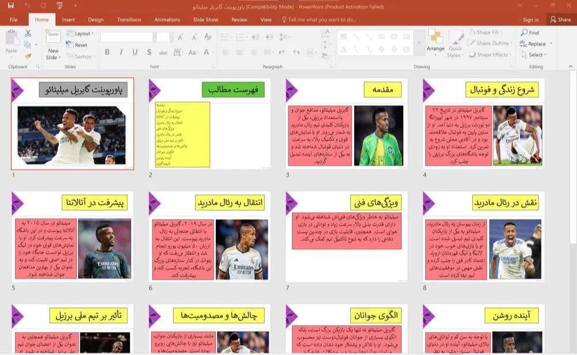Screen dimensions: 577x355
Task: Select slide 1 with the gray title box
Action: click(x=73, y=123)
